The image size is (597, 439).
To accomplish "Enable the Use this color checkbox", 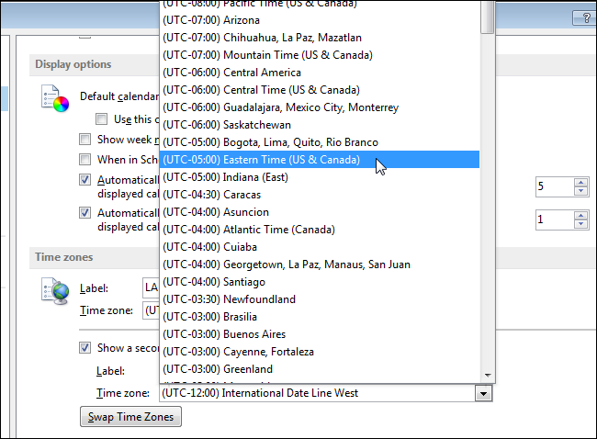I will [x=102, y=118].
